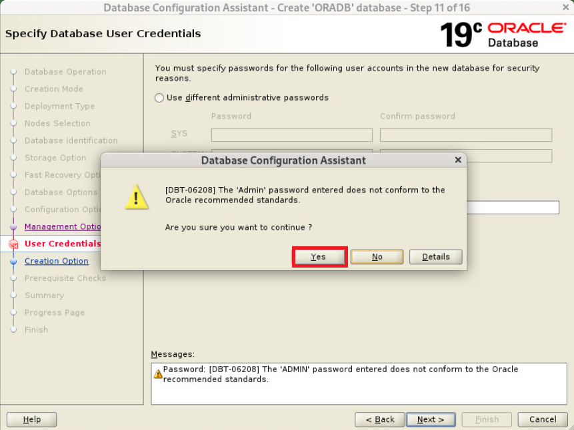Click the Creation Option step bullet icon
The image size is (574, 430).
coord(13,261)
